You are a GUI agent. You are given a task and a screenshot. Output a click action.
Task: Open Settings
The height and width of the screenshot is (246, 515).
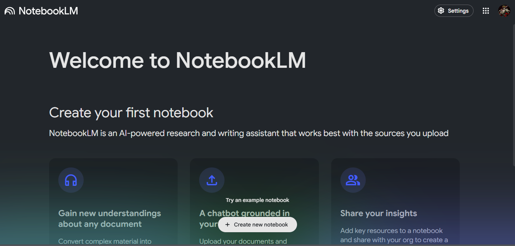click(x=454, y=11)
